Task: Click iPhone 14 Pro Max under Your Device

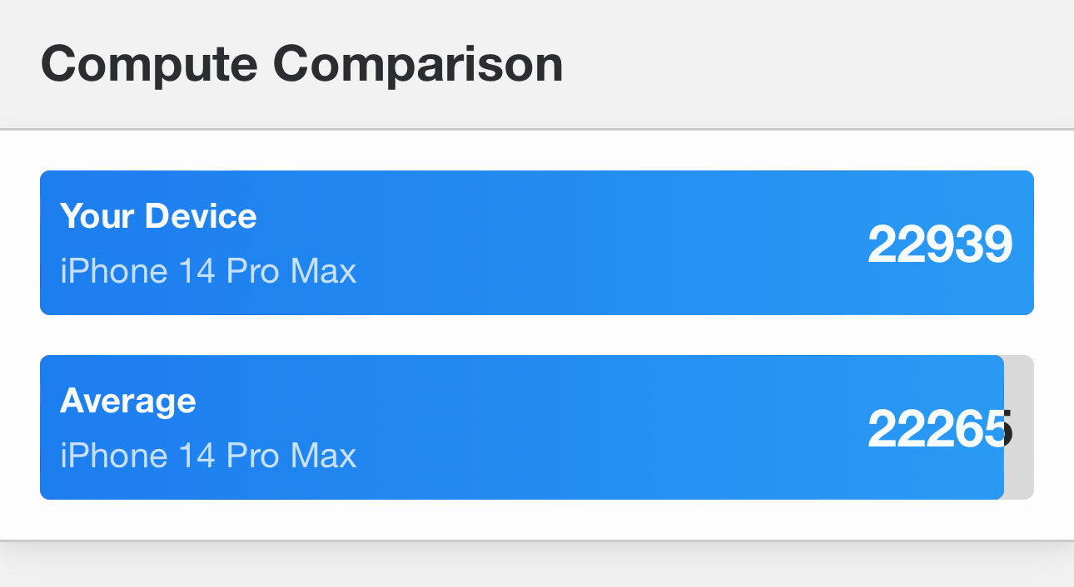Action: coord(208,272)
